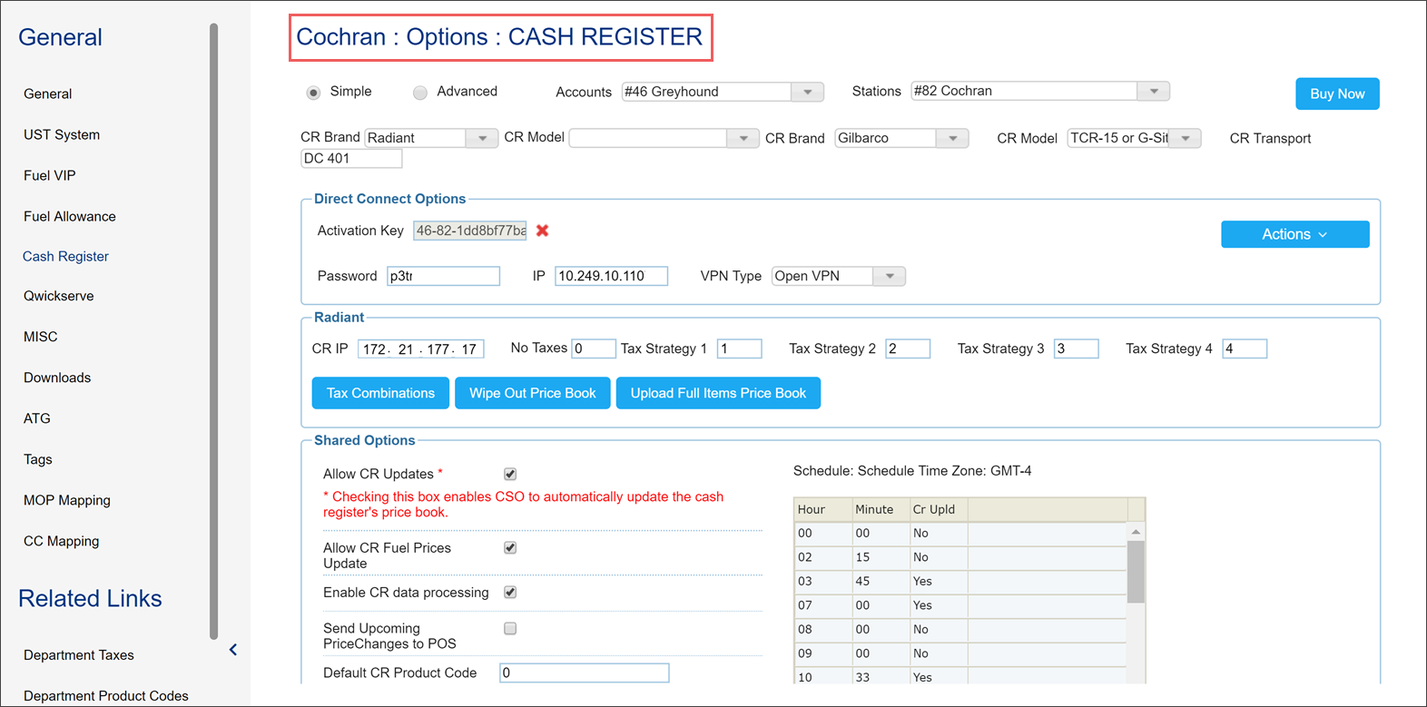This screenshot has width=1427, height=707.
Task: Click the Tax Strategy 3 field
Action: [x=1077, y=349]
